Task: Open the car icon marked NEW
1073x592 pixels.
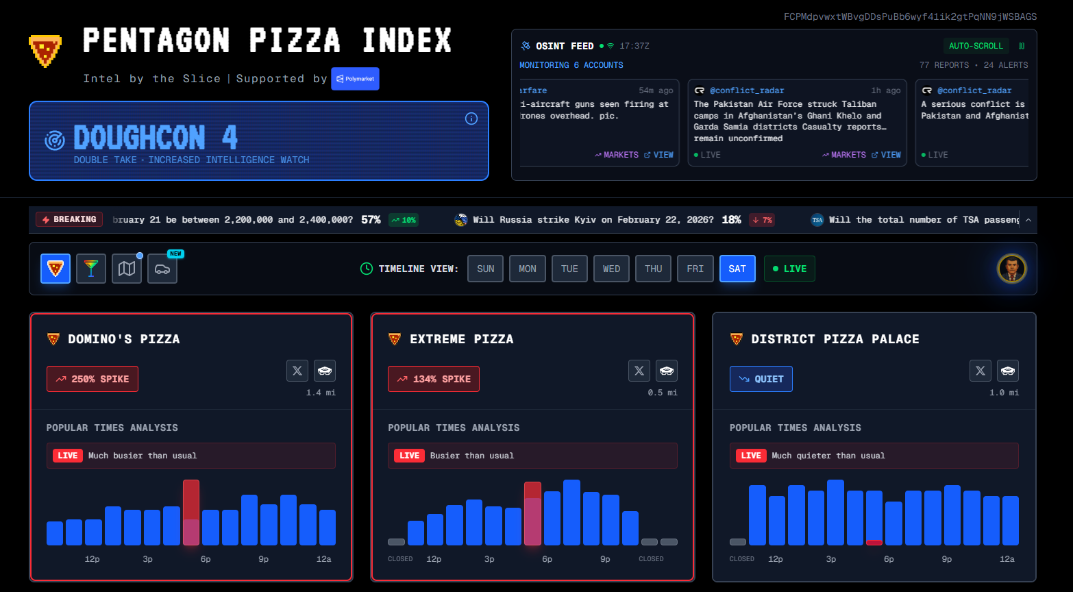Action: 162,269
